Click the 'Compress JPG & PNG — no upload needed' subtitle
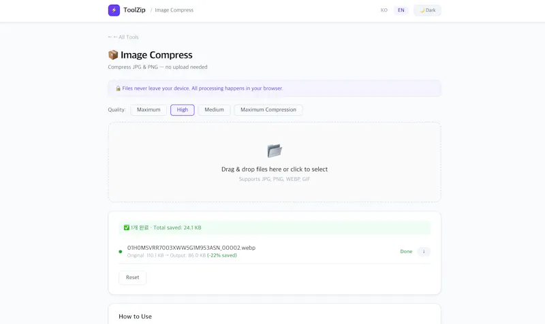This screenshot has width=545, height=324. coord(157,67)
